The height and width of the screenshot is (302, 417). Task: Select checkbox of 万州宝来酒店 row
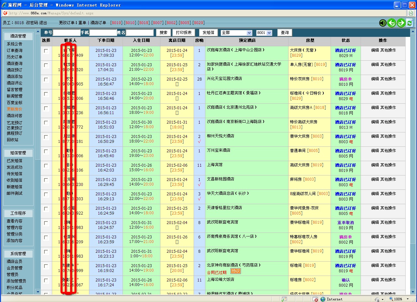pyautogui.click(x=46, y=152)
